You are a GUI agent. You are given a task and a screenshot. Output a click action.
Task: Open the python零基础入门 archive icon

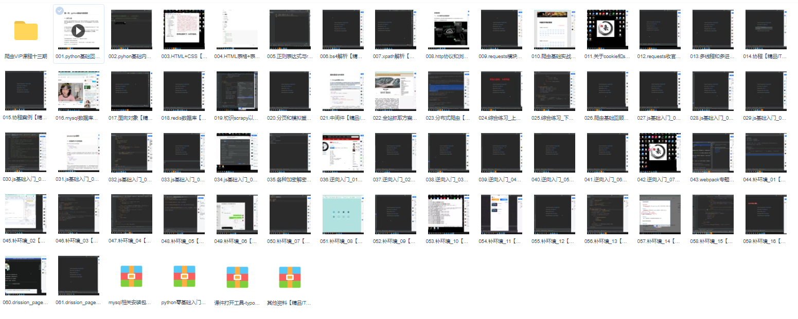184,276
